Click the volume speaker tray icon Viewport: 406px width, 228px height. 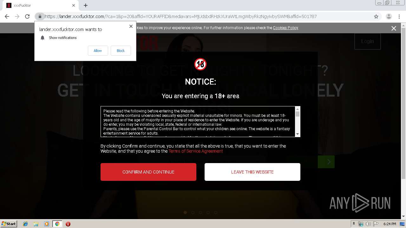point(368,224)
